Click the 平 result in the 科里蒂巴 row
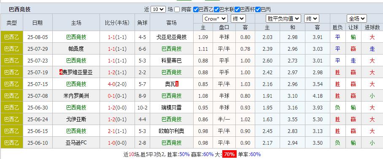This screenshot has height=159, width=383. [337, 60]
